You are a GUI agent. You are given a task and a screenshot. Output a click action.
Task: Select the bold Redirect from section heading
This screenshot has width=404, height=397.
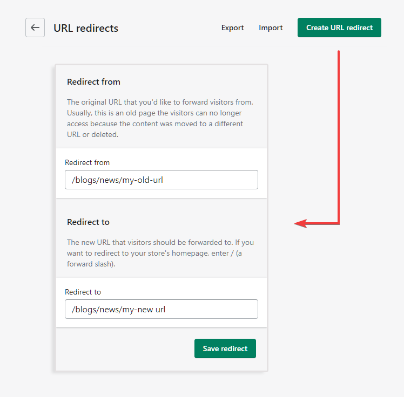point(93,81)
